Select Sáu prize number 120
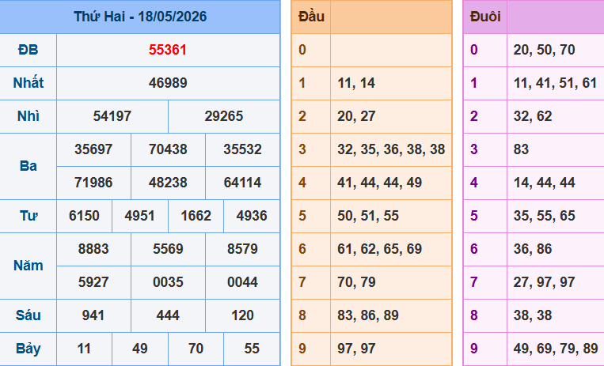The image size is (604, 366). coord(243,315)
